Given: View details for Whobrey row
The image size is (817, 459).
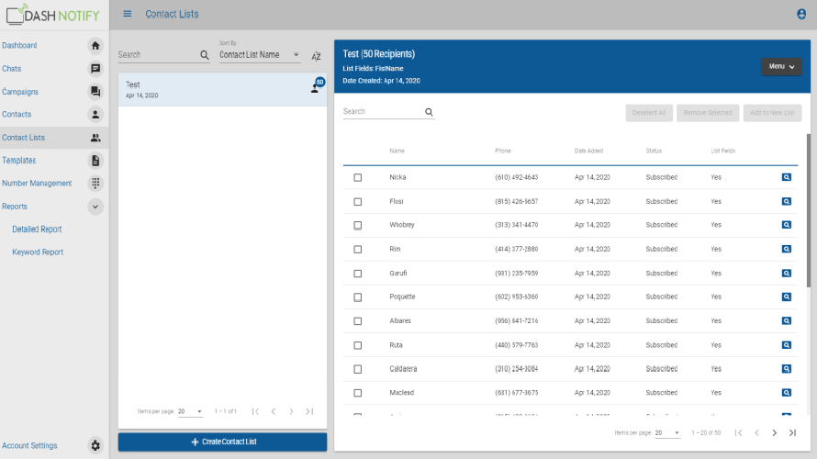Looking at the screenshot, I should pyautogui.click(x=787, y=225).
